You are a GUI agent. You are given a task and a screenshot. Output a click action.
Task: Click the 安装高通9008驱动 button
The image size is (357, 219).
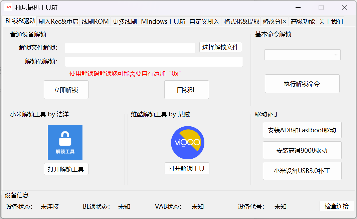tap(302, 150)
